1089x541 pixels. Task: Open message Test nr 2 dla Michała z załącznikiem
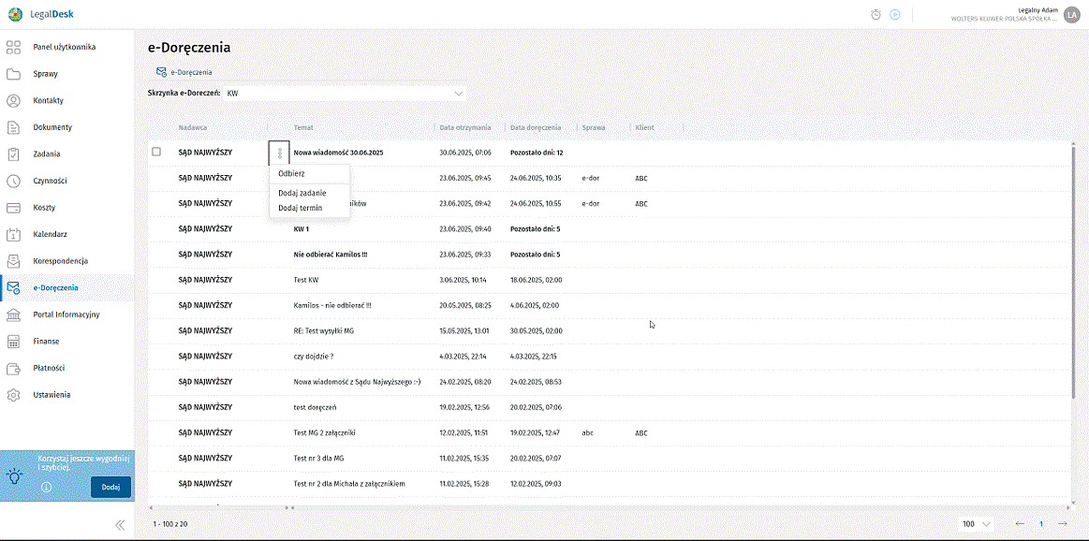349,483
